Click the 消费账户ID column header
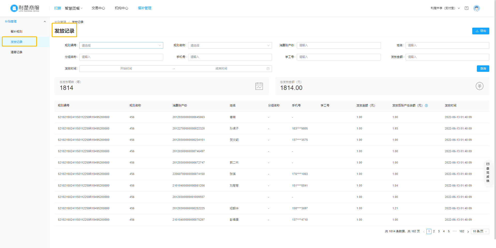The height and width of the screenshot is (248, 496). 180,105
